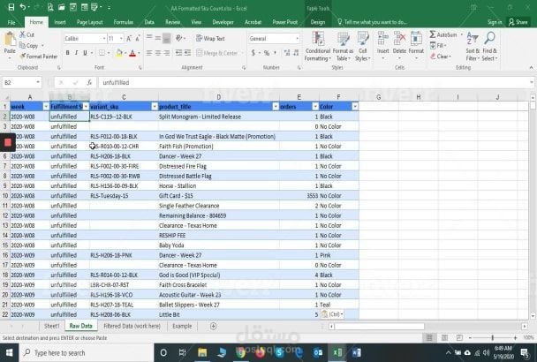Switch to the Filtered Data (work here) sheet
The width and height of the screenshot is (537, 362).
pyautogui.click(x=132, y=326)
